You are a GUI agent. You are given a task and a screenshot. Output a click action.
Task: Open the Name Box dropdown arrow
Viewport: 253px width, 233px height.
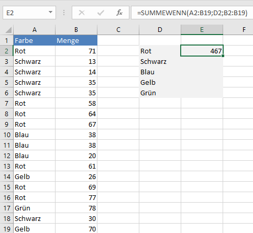[50, 12]
